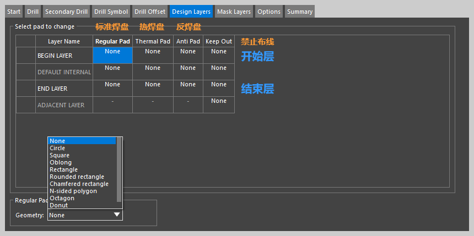Viewport: 474px width, 236px height.
Task: Click the Geometry dropdown arrow
Action: click(117, 215)
